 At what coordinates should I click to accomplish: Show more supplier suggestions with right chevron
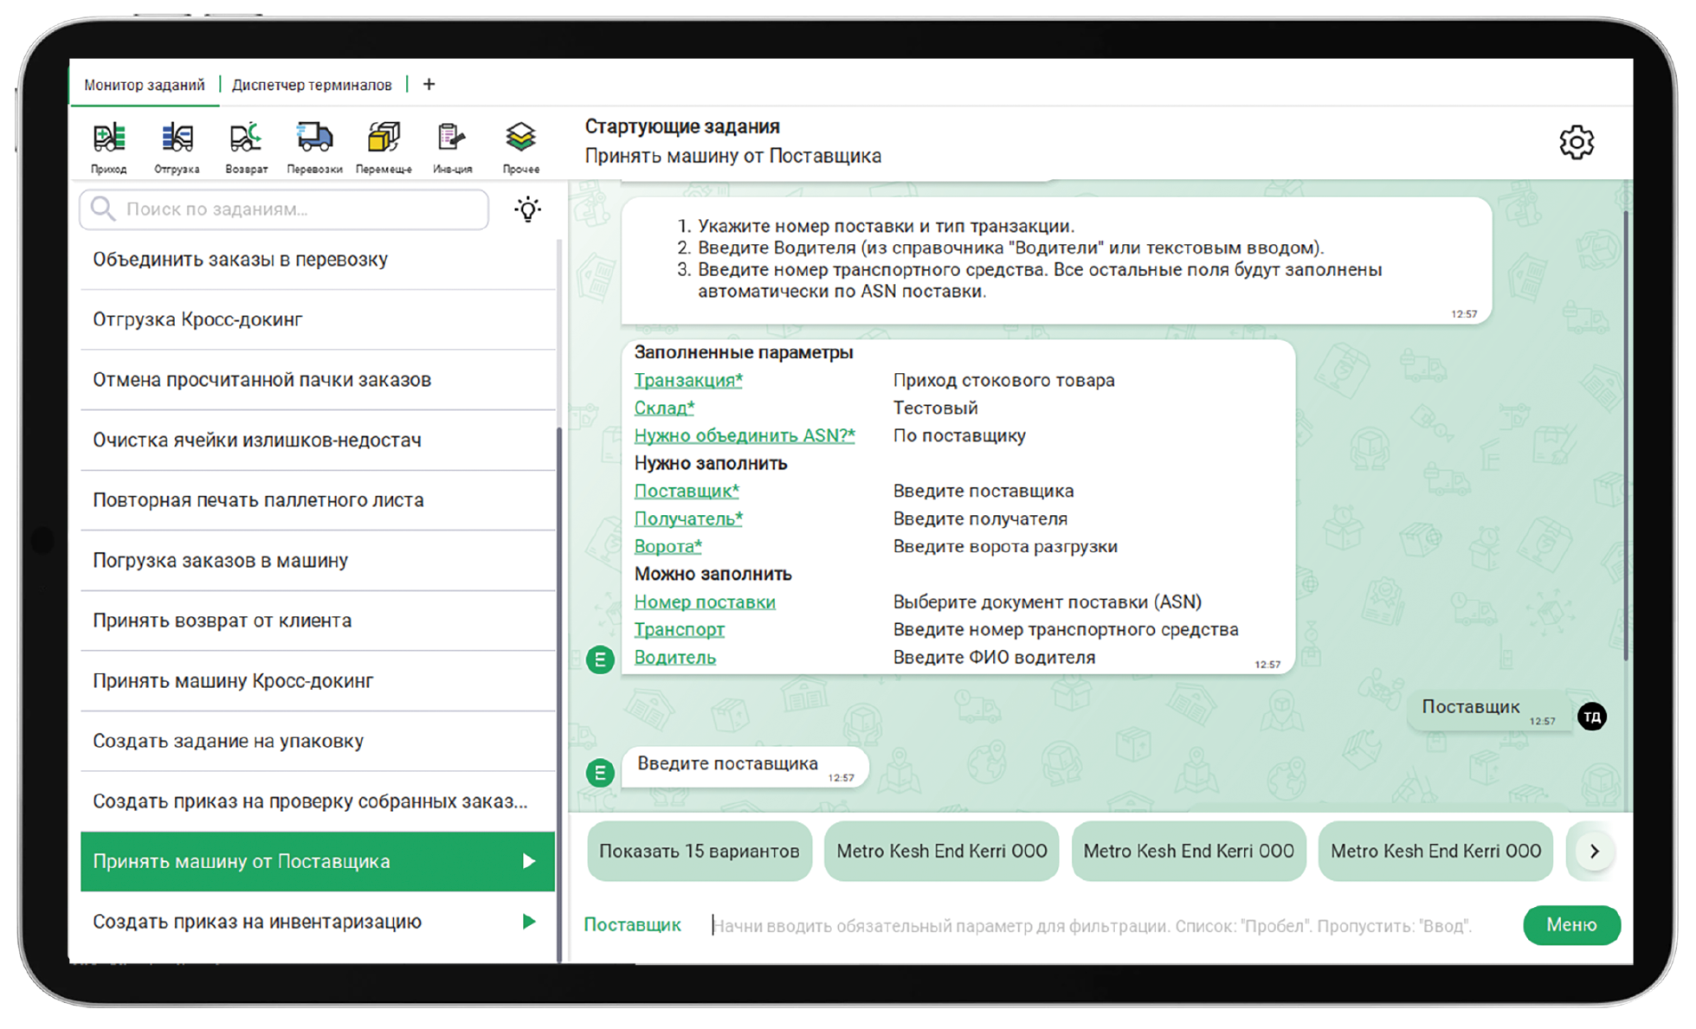click(x=1594, y=851)
